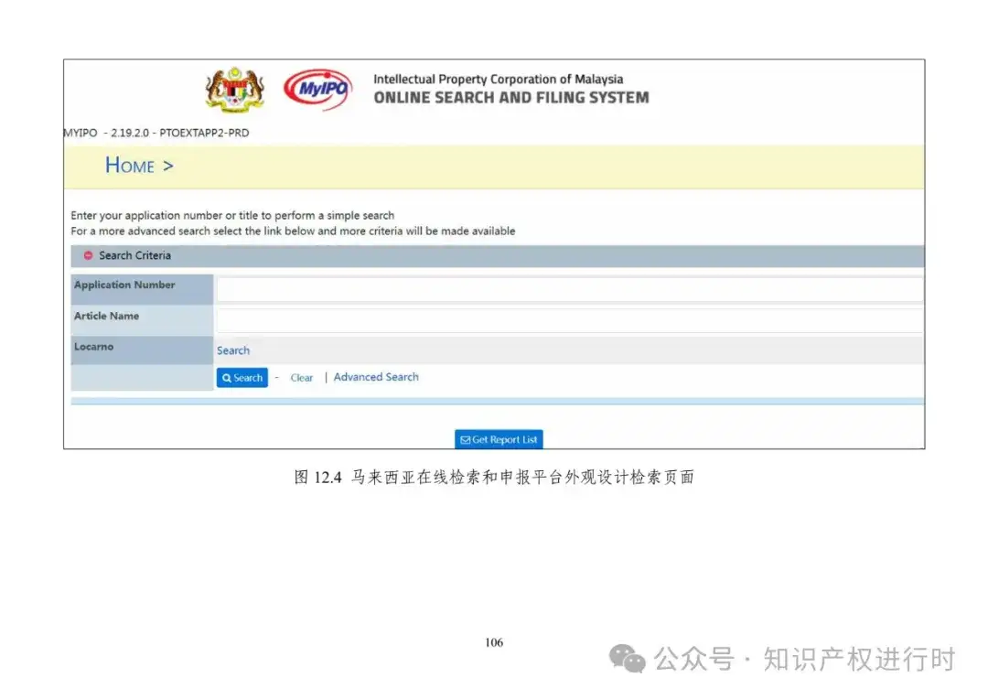Image resolution: width=988 pixels, height=699 pixels.
Task: Focus the Article Name input field
Action: pyautogui.click(x=570, y=320)
